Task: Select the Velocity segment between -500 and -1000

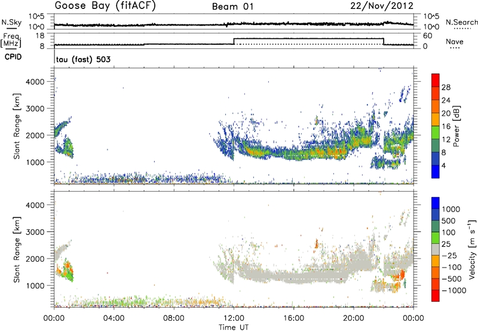Action: 436,284
